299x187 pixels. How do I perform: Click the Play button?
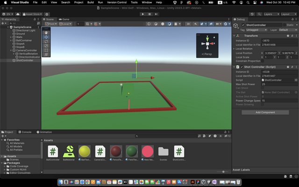(142, 14)
